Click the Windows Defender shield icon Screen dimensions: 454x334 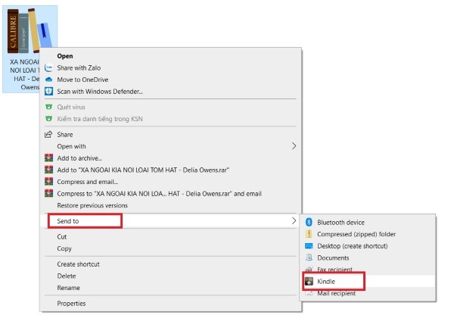(x=48, y=92)
